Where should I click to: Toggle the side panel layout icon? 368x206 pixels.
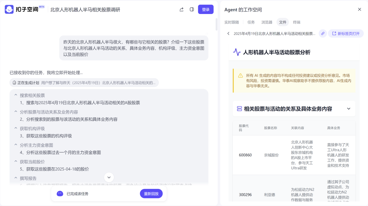coord(192,10)
